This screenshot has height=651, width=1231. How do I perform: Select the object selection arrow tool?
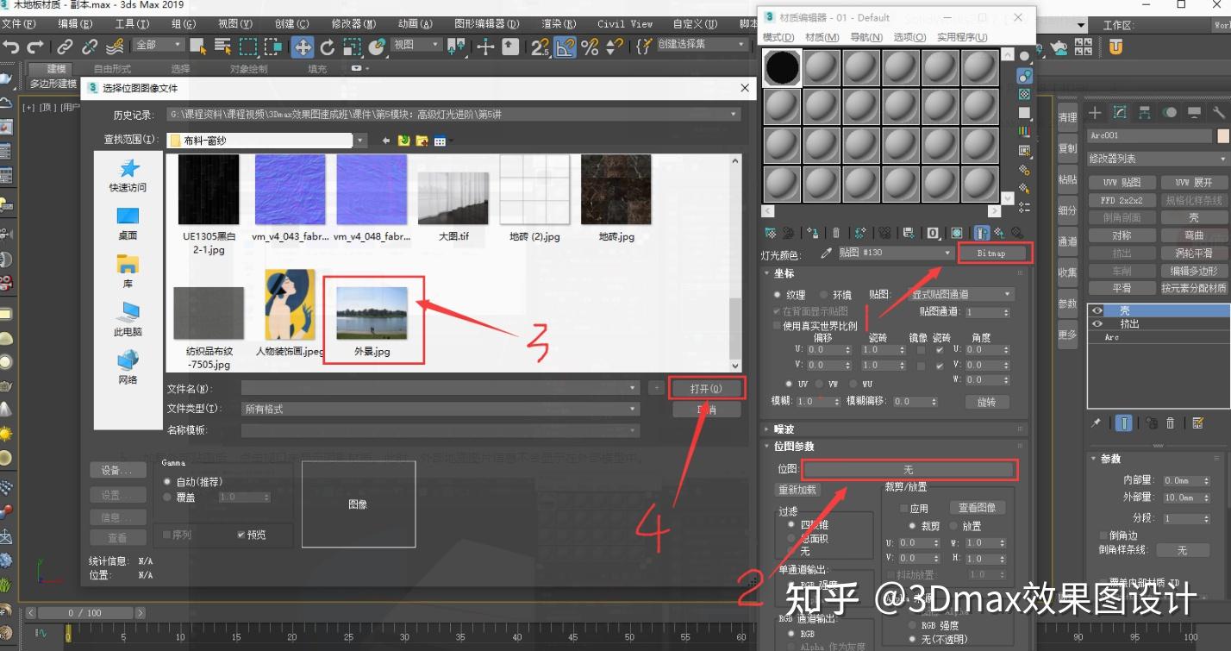(197, 47)
